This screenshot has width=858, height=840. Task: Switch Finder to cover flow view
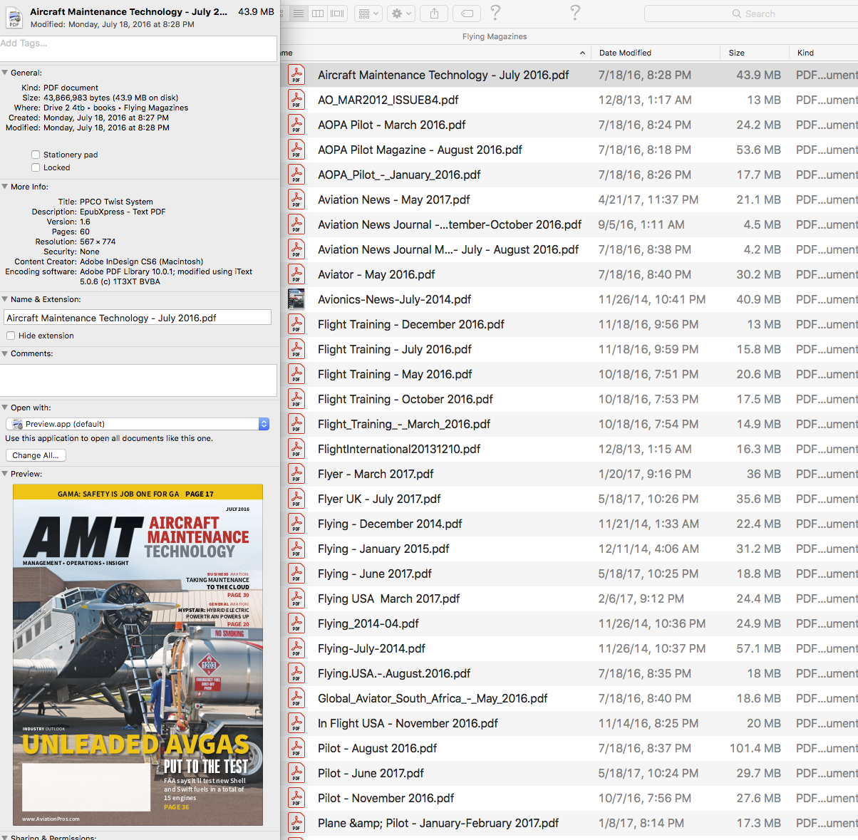click(337, 14)
